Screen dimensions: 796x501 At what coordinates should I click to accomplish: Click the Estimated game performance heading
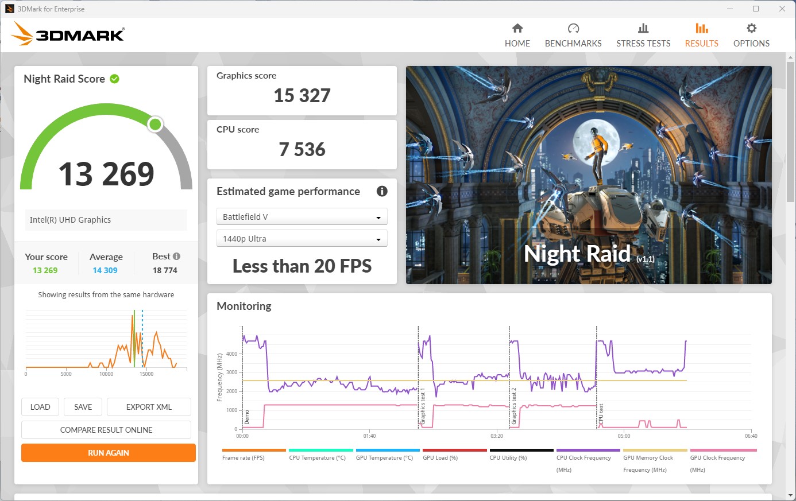(288, 191)
